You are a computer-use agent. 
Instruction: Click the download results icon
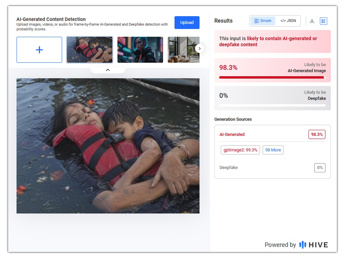(x=312, y=21)
